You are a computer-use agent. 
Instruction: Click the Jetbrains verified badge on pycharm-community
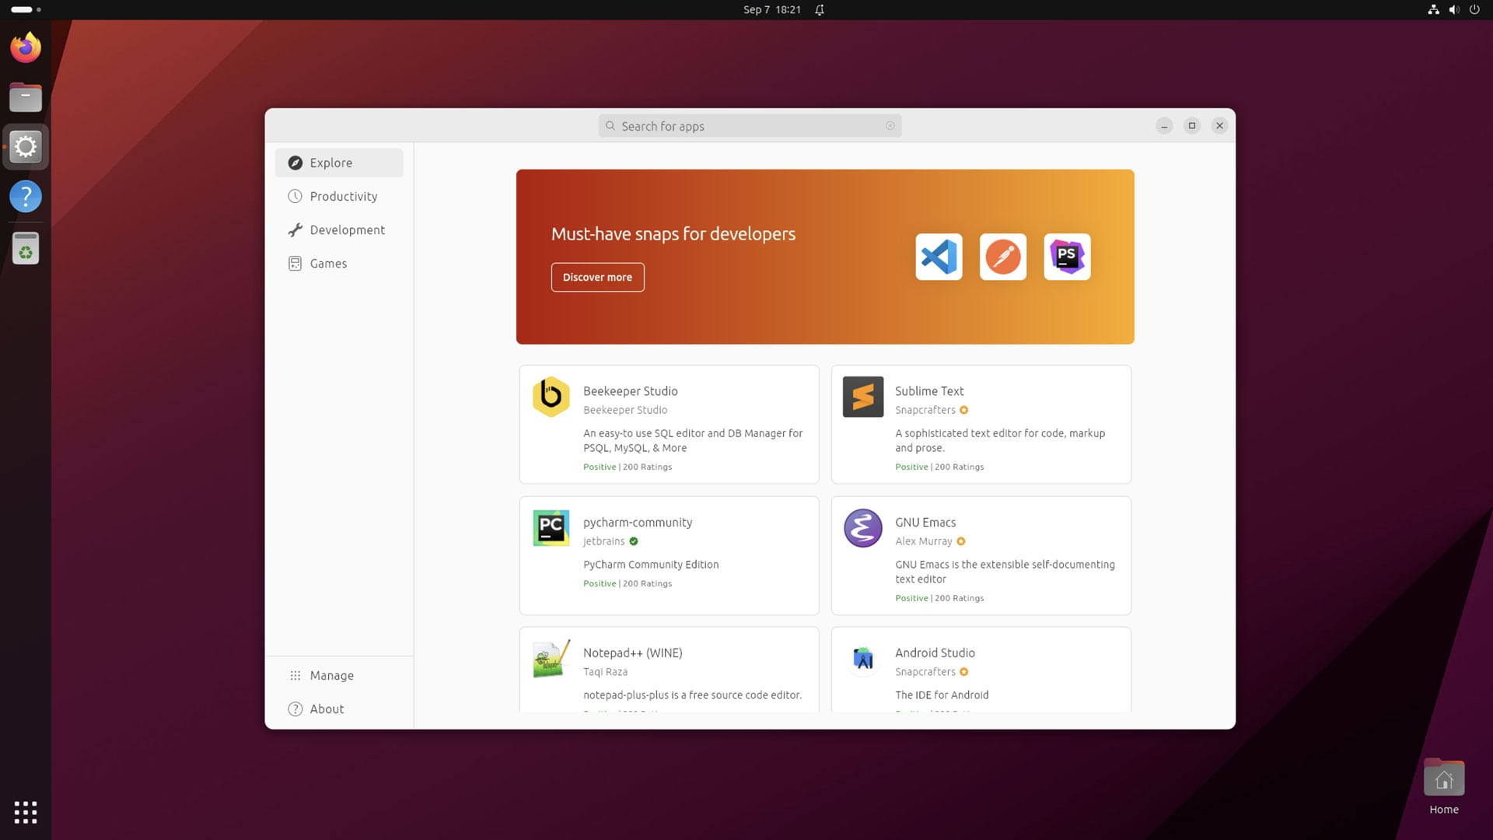click(x=634, y=541)
